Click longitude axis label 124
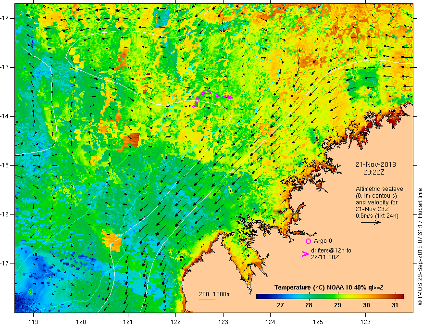 [x=270, y=322]
